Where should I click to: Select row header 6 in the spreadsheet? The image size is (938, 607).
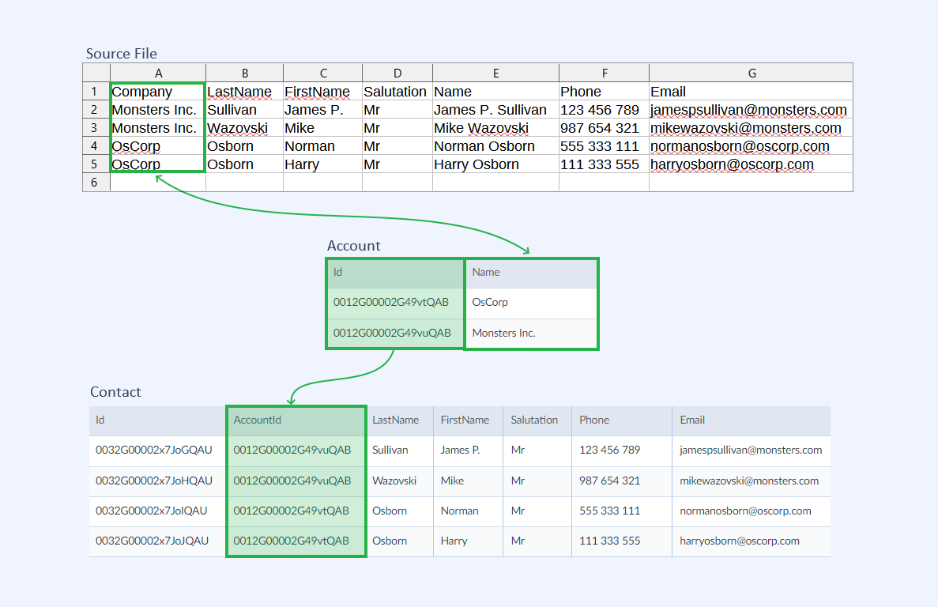click(96, 183)
